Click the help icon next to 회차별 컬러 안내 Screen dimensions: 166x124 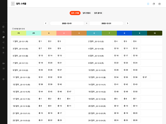click(13, 29)
